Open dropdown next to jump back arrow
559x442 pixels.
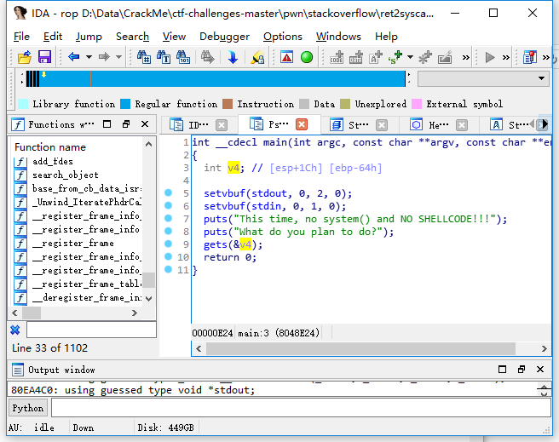(88, 57)
